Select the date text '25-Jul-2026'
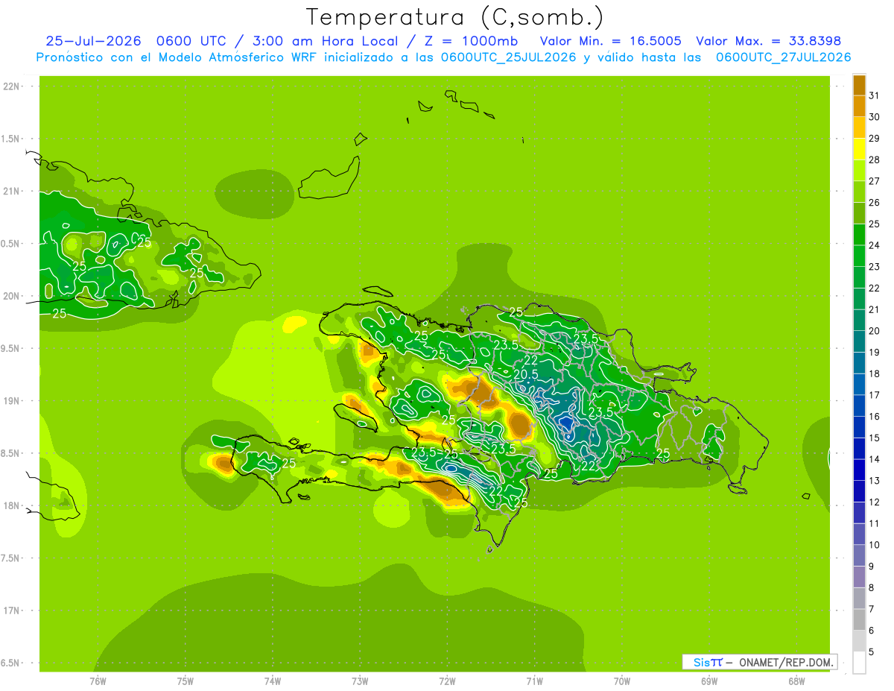894x691 pixels. coord(92,41)
